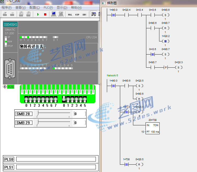This screenshot has width=197, height=172.
Task: Start the PLC with the green run arrow
Action: tap(38, 14)
